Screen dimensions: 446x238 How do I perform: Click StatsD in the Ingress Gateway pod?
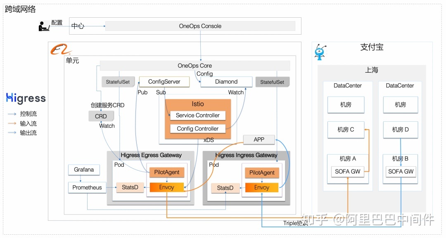pyautogui.click(x=225, y=188)
